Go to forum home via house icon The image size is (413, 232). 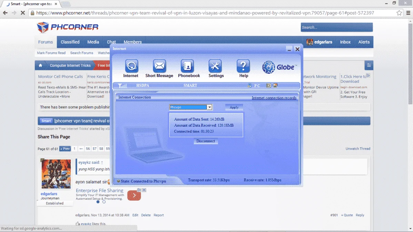click(40, 65)
